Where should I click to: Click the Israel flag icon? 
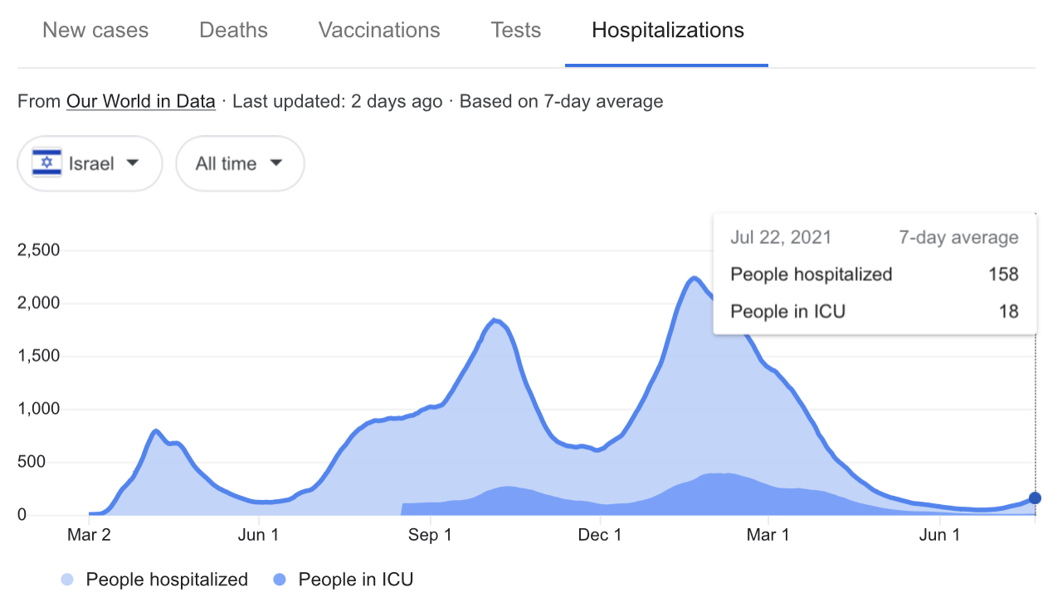[47, 163]
